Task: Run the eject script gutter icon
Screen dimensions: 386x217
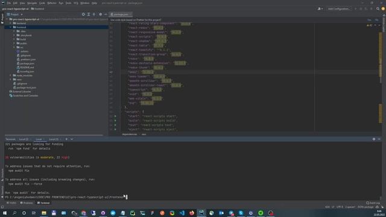Action: 115,130
